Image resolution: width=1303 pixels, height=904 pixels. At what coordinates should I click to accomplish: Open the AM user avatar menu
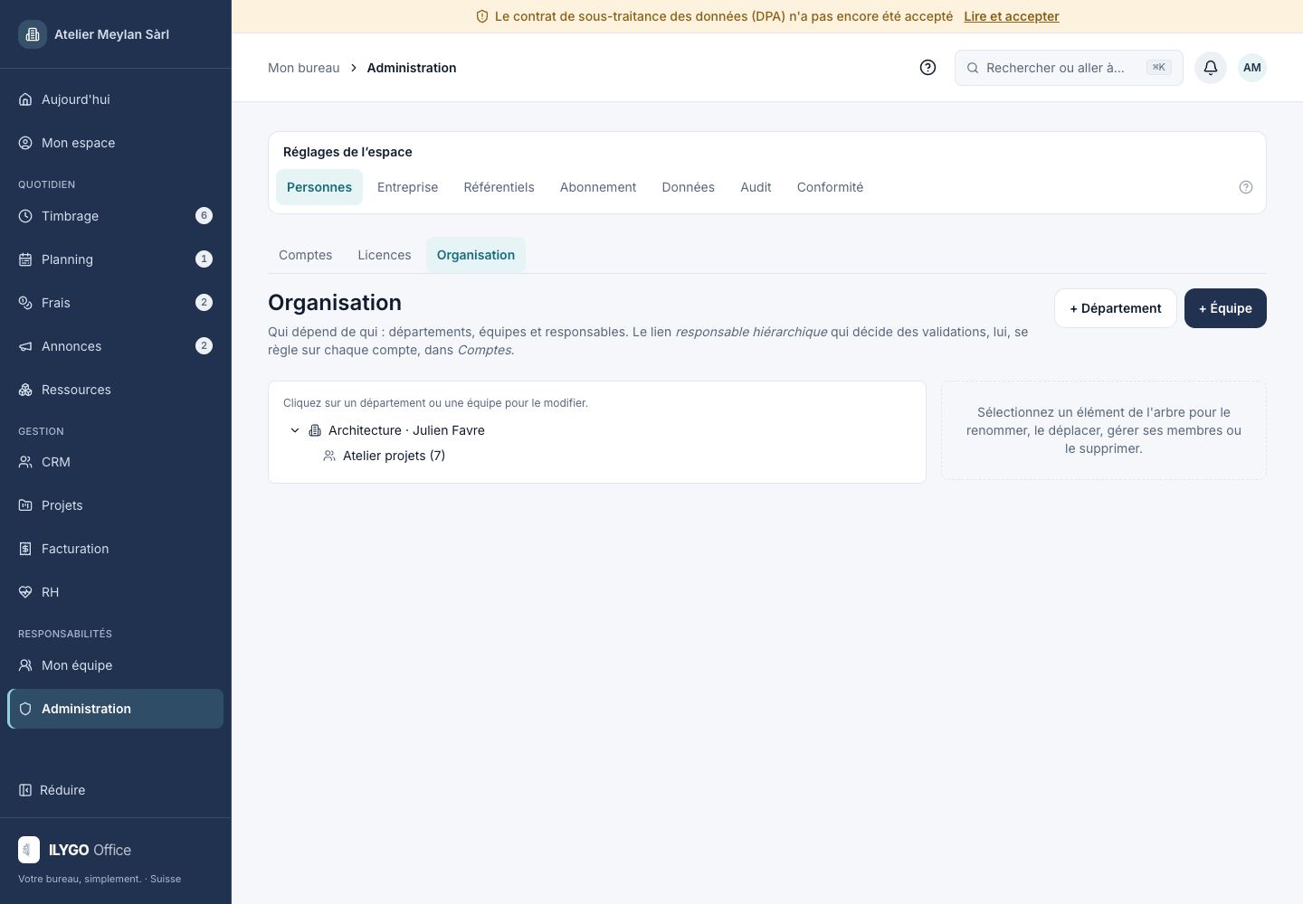pos(1252,68)
